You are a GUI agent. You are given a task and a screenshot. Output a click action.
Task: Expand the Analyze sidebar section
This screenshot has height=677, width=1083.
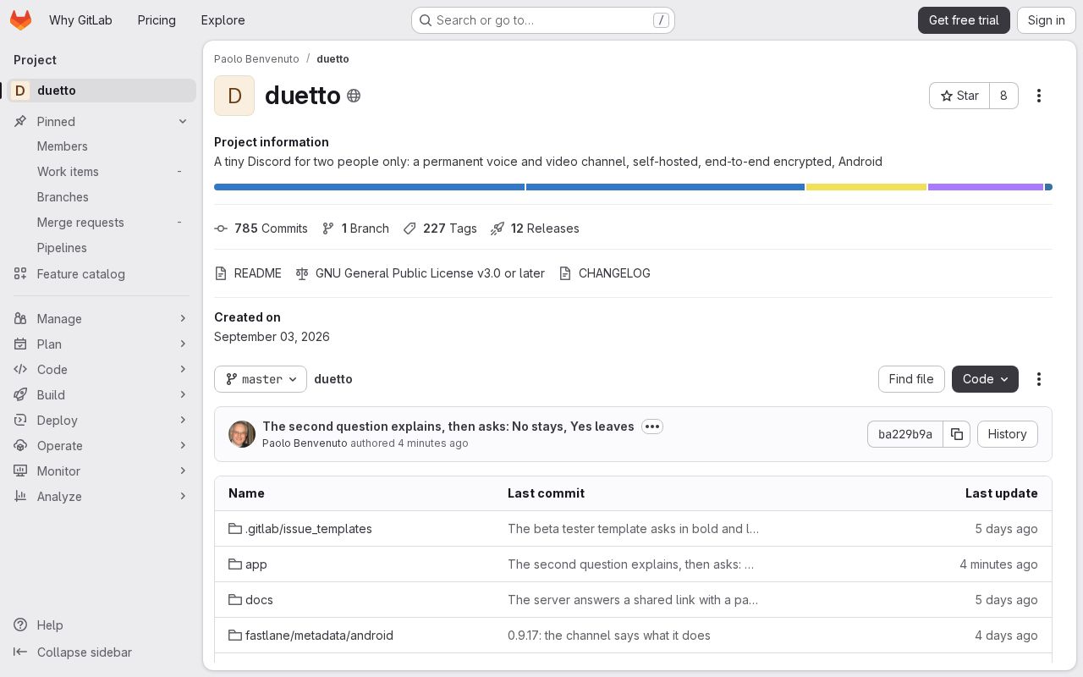(x=102, y=497)
